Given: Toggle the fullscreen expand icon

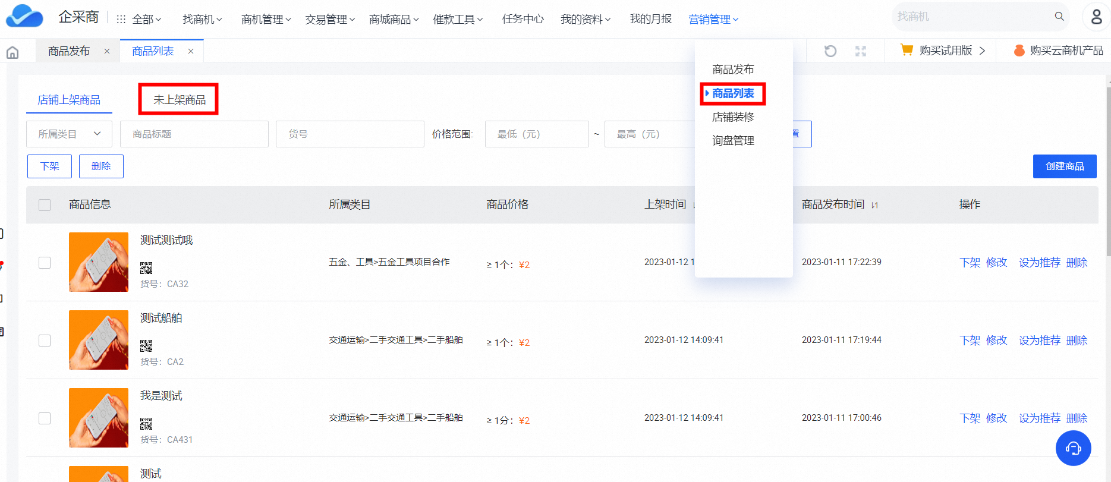Looking at the screenshot, I should [861, 51].
